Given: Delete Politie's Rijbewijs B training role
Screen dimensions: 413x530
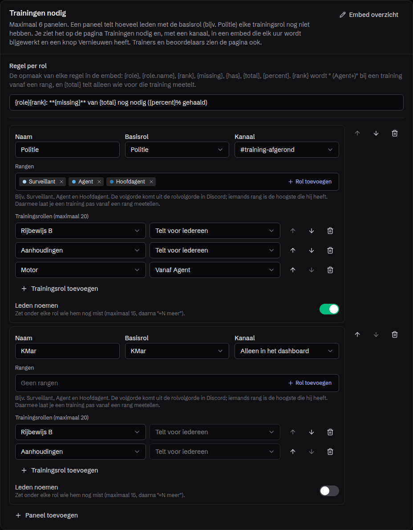Looking at the screenshot, I should point(330,231).
